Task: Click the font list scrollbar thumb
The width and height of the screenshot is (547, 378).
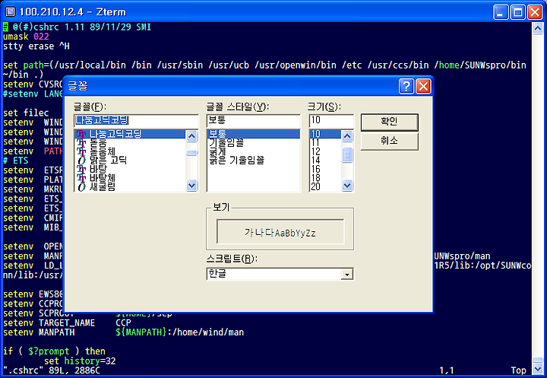Action: (192, 153)
